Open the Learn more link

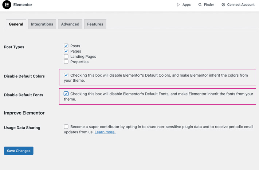click(105, 132)
